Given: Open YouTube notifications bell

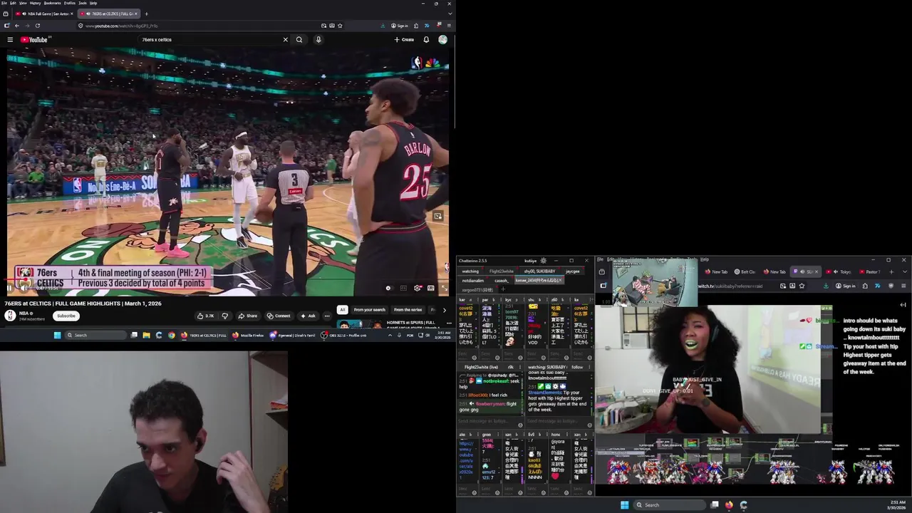Looking at the screenshot, I should 426,40.
